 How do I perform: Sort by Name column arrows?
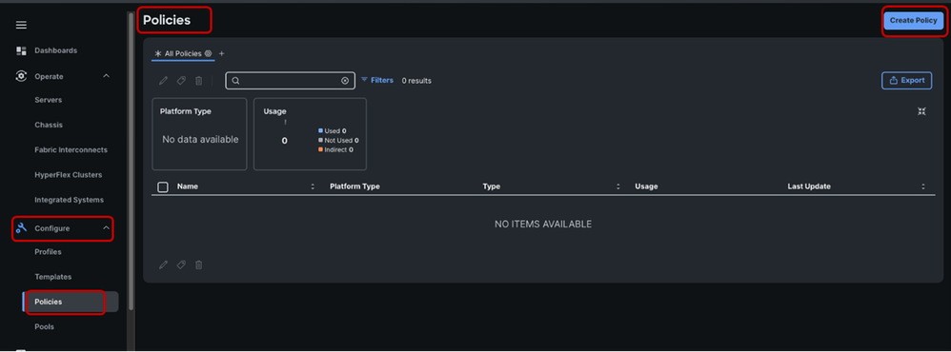coord(313,186)
